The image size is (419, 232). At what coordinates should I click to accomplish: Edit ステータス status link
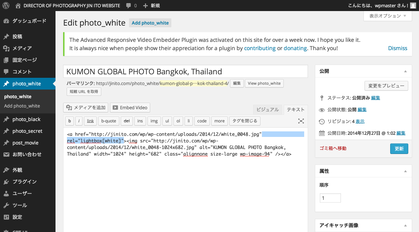(x=375, y=98)
